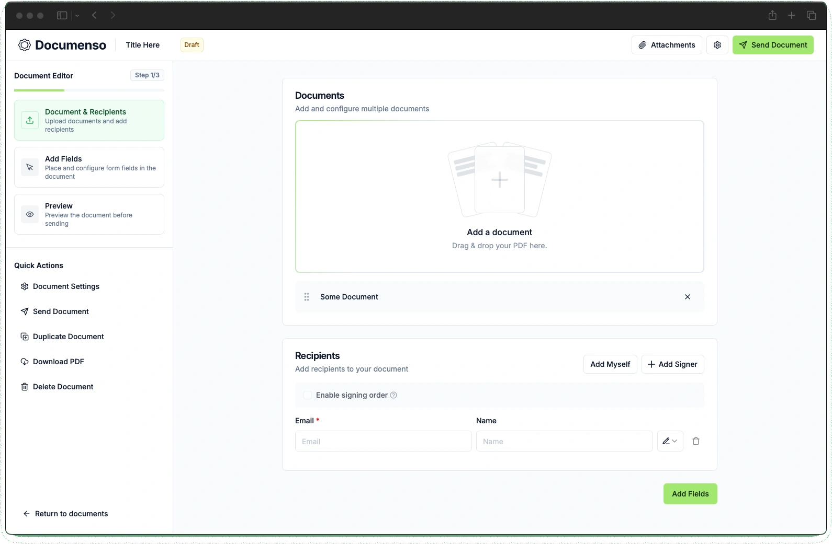Click the eye icon beside Preview
832x544 pixels.
point(30,214)
